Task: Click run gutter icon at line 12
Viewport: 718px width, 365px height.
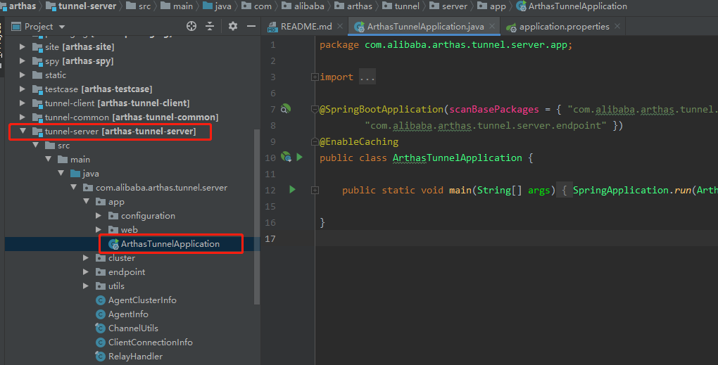Action: pyautogui.click(x=292, y=189)
